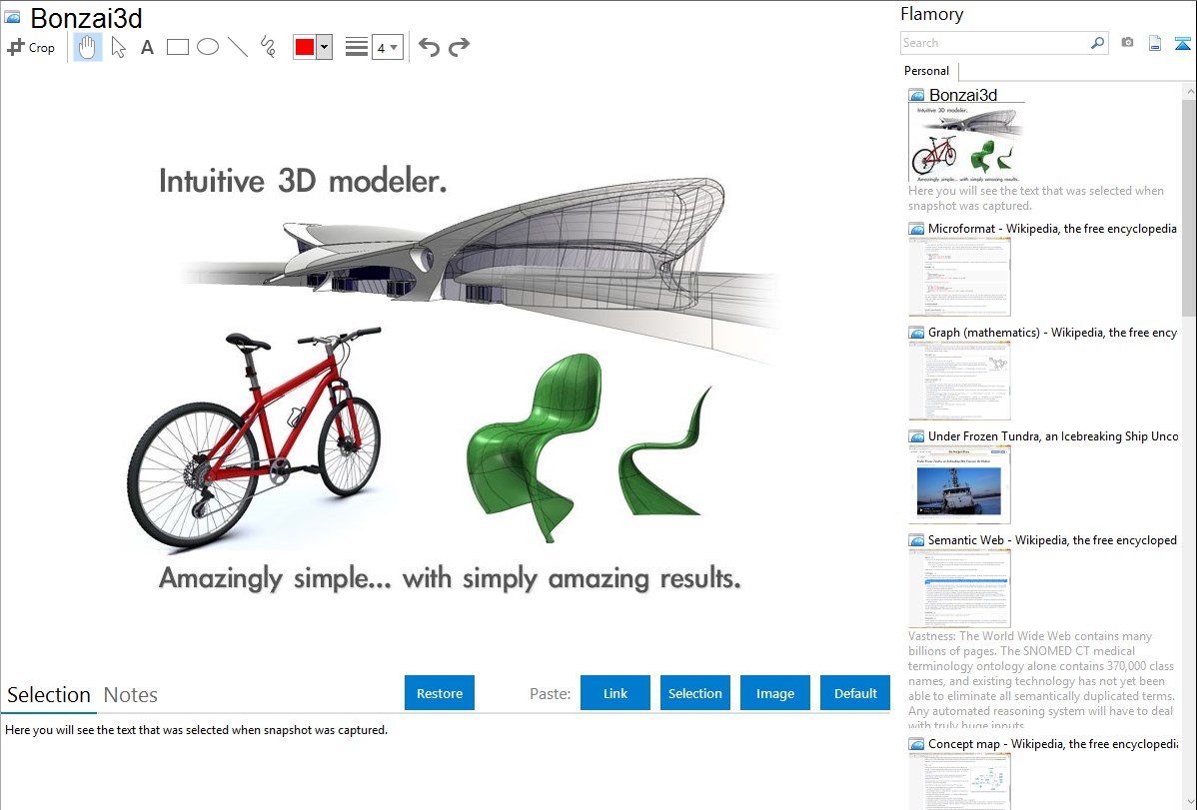Capture a snapshot with the camera icon

pos(1127,43)
